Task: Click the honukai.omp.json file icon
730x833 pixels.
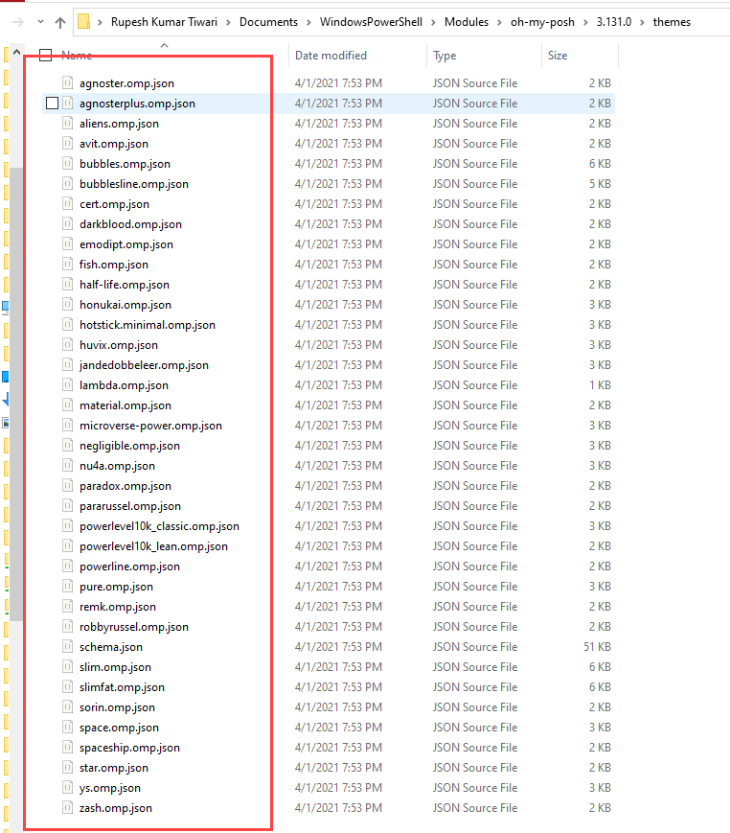Action: (x=67, y=305)
